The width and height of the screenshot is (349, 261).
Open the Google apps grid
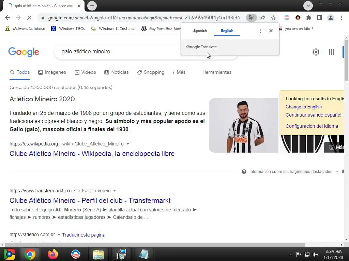(x=332, y=52)
